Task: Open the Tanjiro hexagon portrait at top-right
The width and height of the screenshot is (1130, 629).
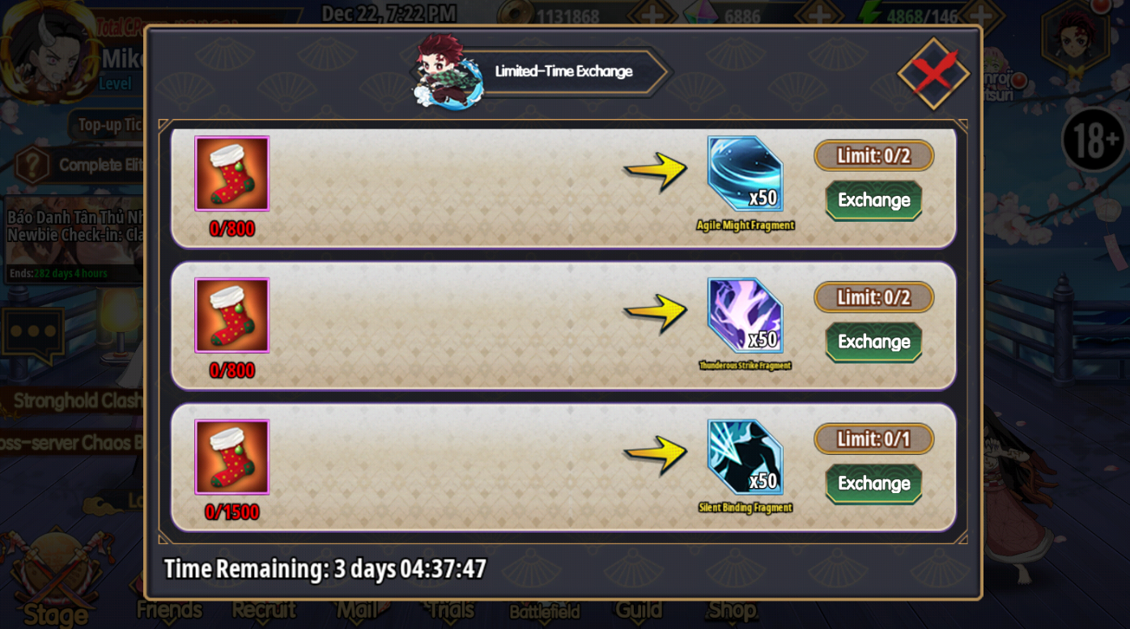Action: click(x=1077, y=38)
